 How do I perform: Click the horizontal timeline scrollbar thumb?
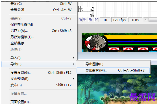click(153, 20)
